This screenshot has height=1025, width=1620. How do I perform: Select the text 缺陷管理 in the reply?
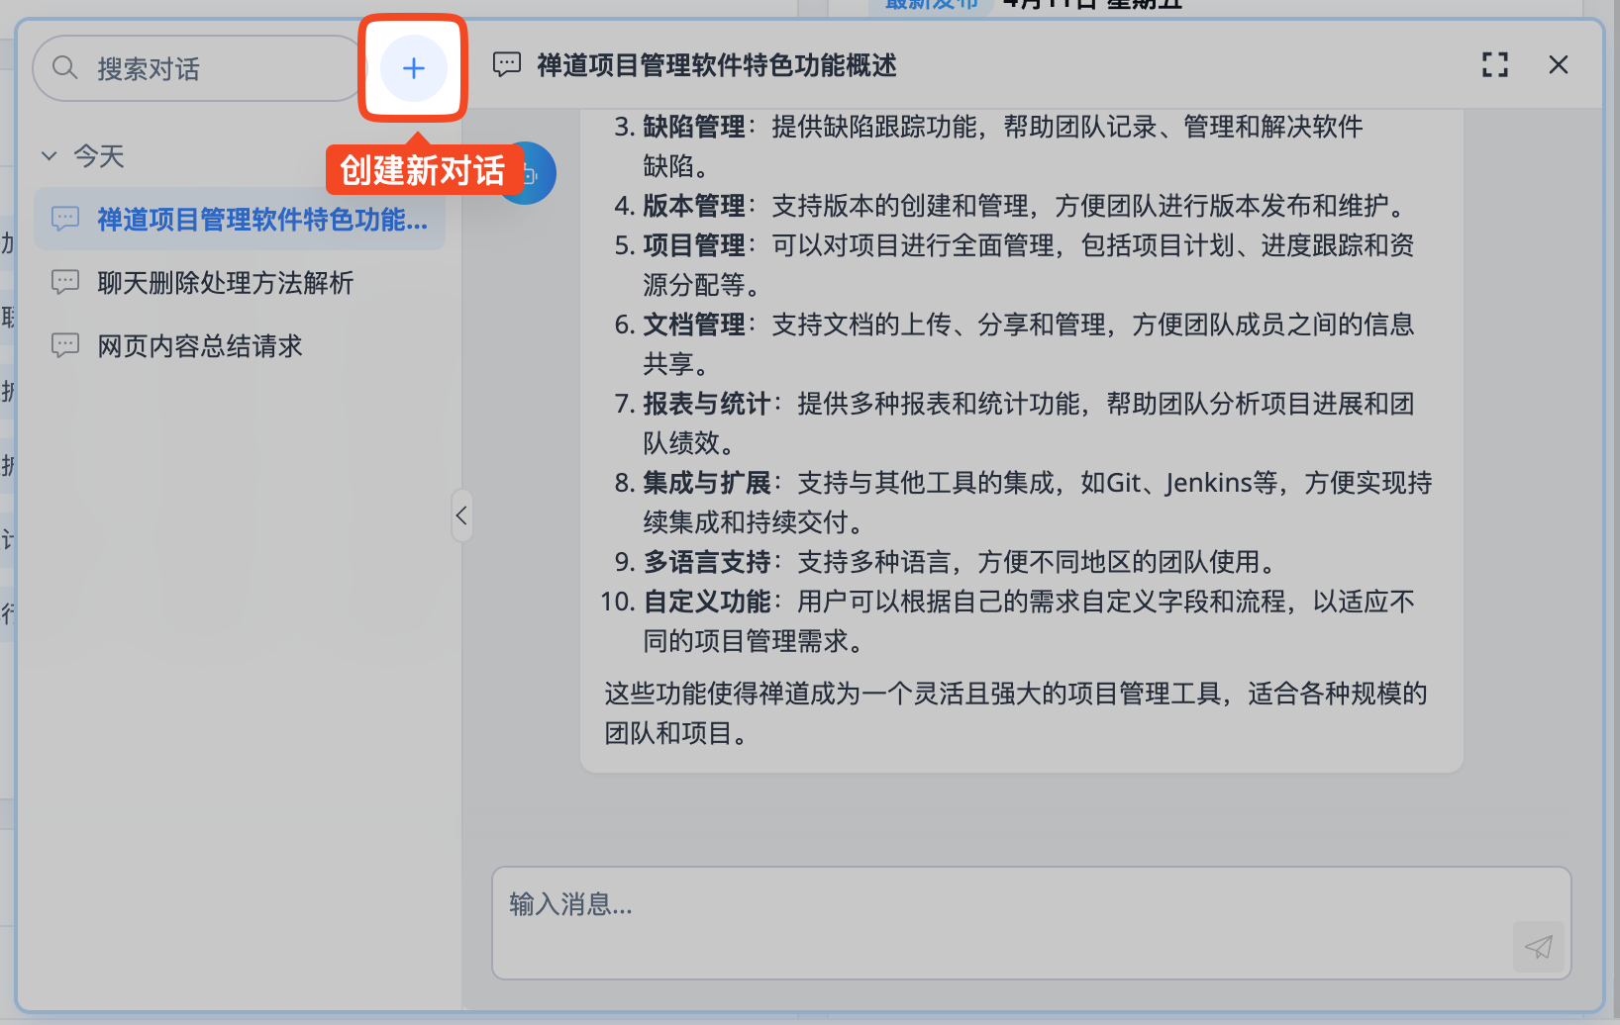pyautogui.click(x=694, y=127)
